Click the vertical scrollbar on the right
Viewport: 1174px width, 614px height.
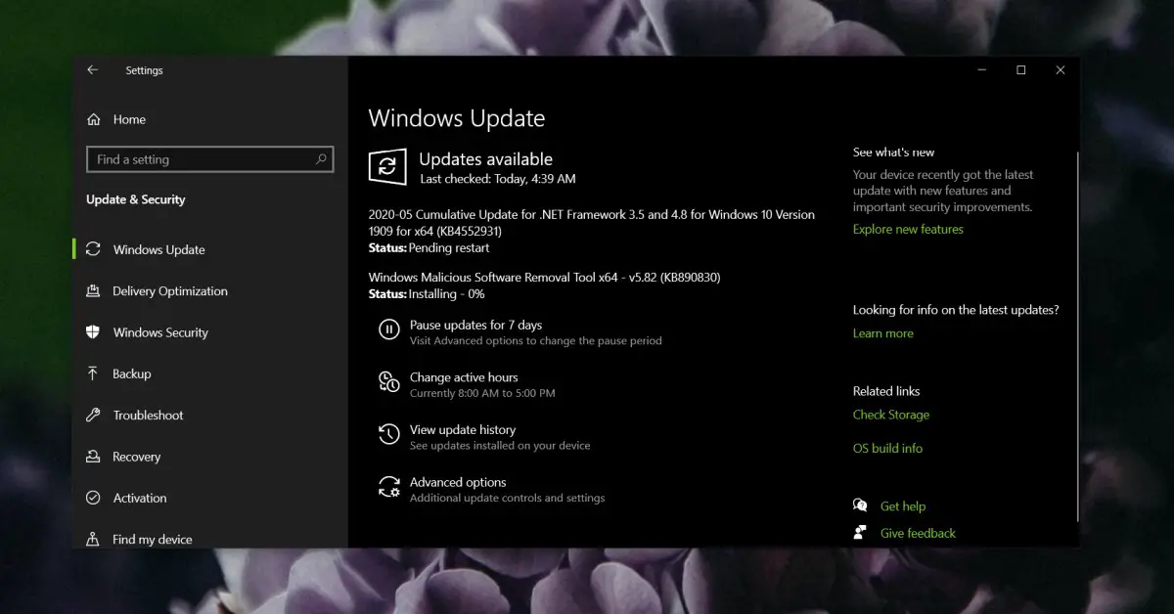[1077, 336]
